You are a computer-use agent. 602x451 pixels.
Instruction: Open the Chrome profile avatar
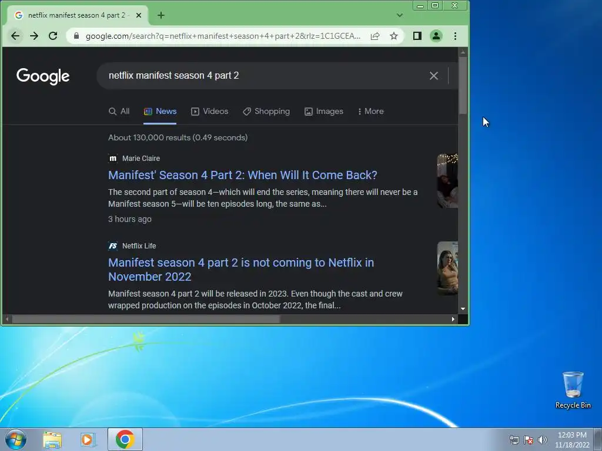436,36
